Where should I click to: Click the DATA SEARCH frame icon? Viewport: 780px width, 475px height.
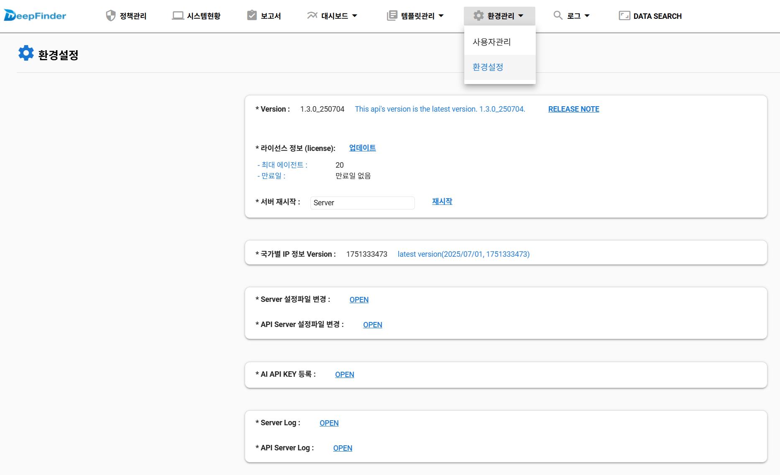point(624,16)
